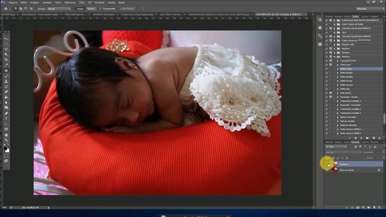Toggle dialog box for Exposição - Clarear action
This screenshot has width=386, height=217.
coord(331,97)
